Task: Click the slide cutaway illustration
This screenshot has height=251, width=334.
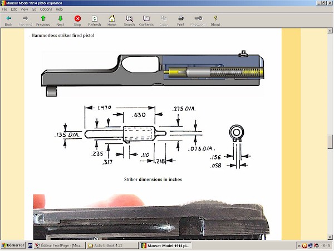Action: (153, 74)
